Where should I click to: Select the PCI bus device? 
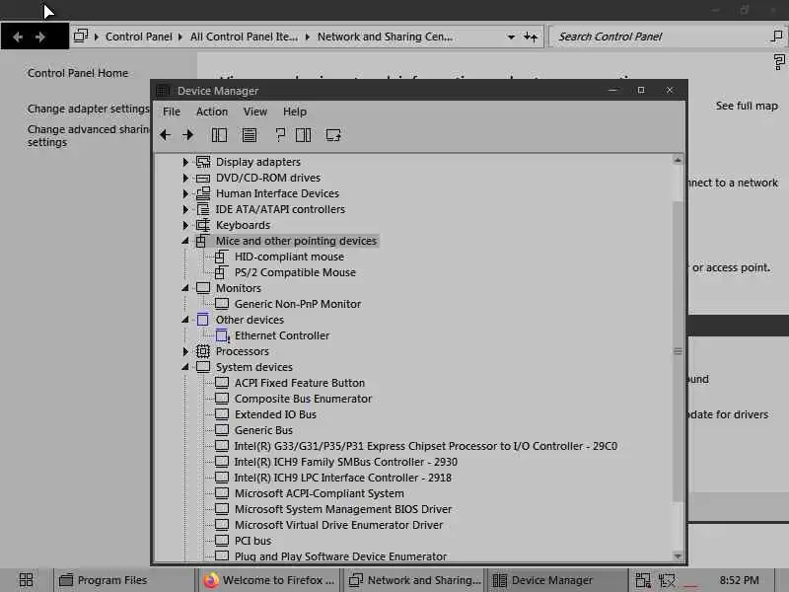tap(252, 541)
